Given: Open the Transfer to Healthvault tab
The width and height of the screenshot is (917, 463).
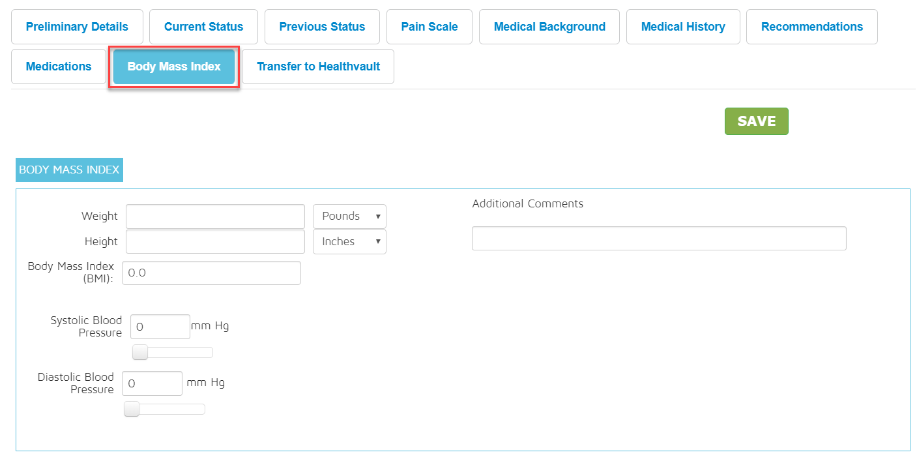Looking at the screenshot, I should click(318, 67).
